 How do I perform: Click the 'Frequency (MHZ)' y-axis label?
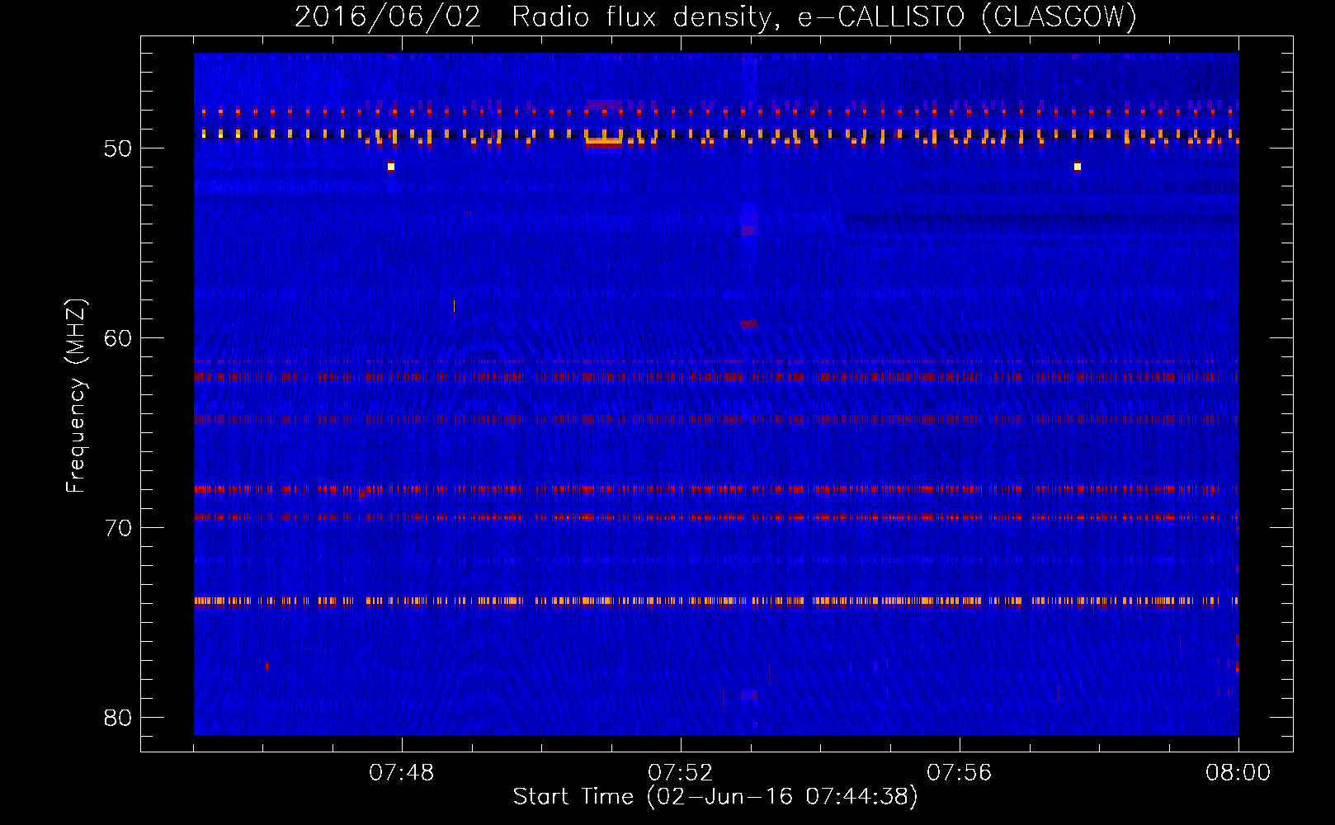click(76, 396)
